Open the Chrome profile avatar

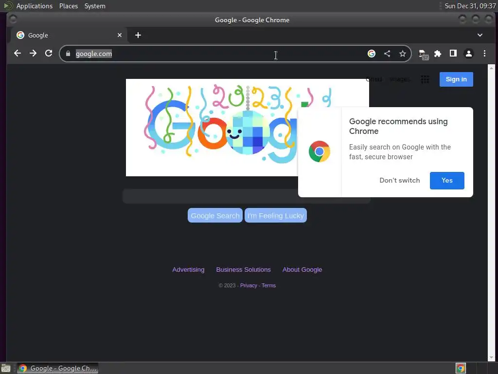[x=468, y=54]
